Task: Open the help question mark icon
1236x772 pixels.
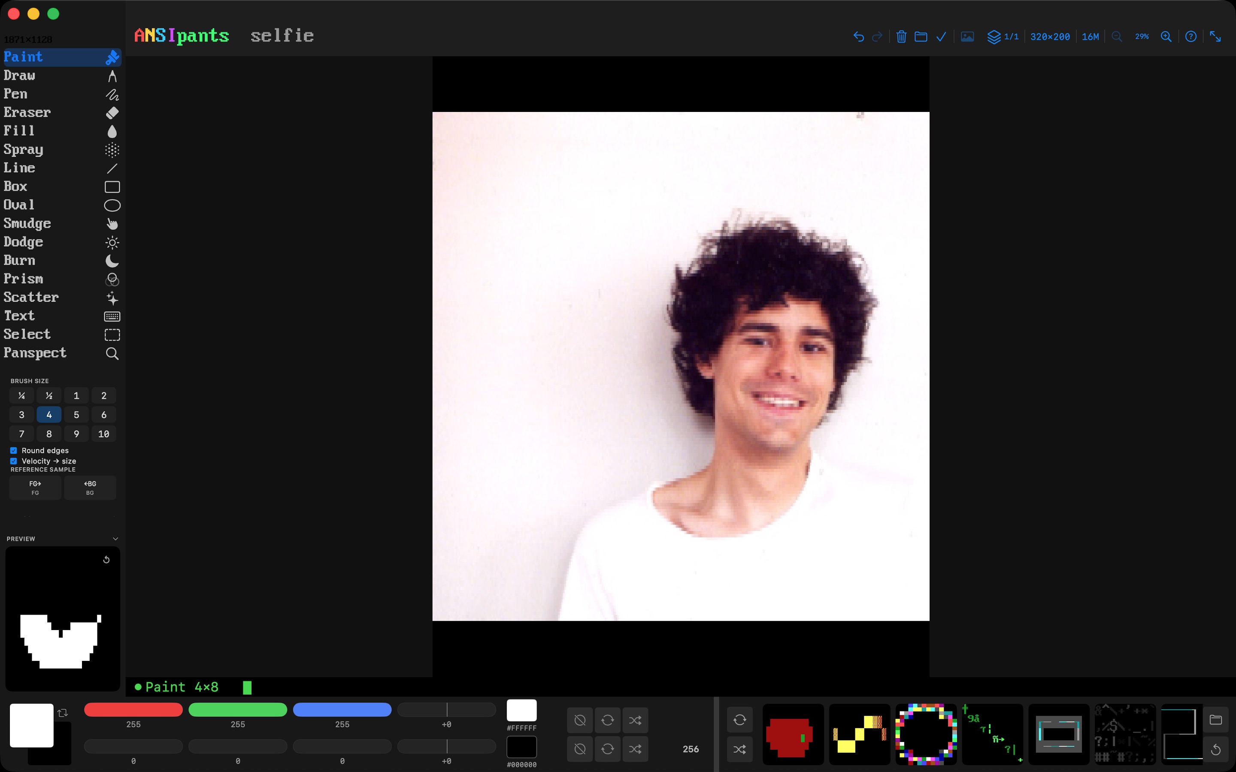Action: (x=1191, y=37)
